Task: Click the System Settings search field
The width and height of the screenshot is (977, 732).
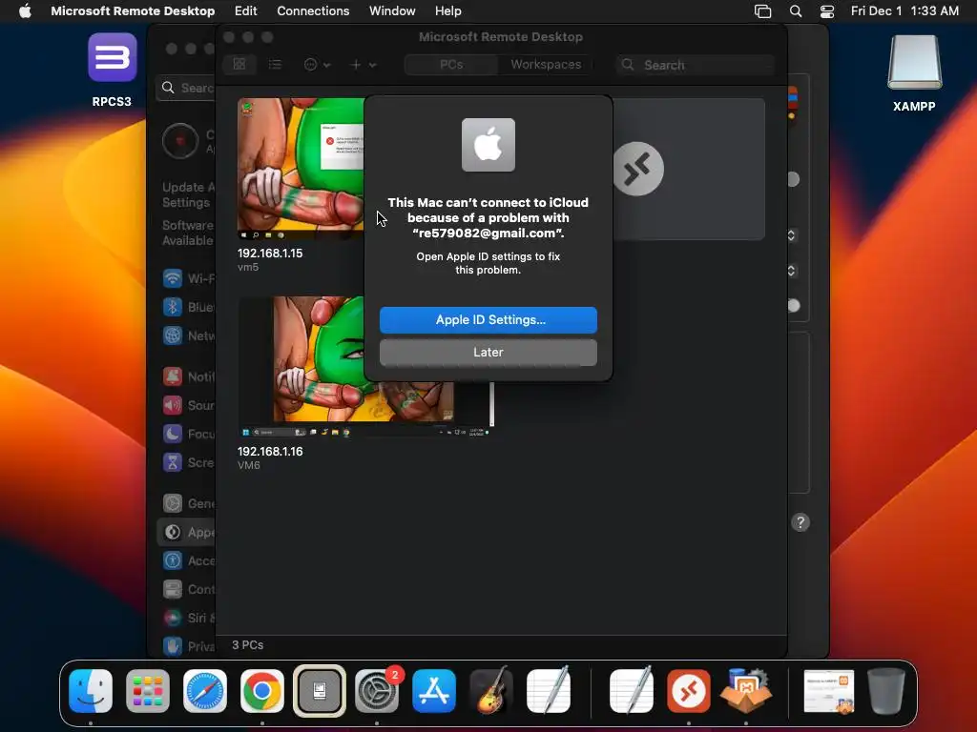Action: click(186, 89)
